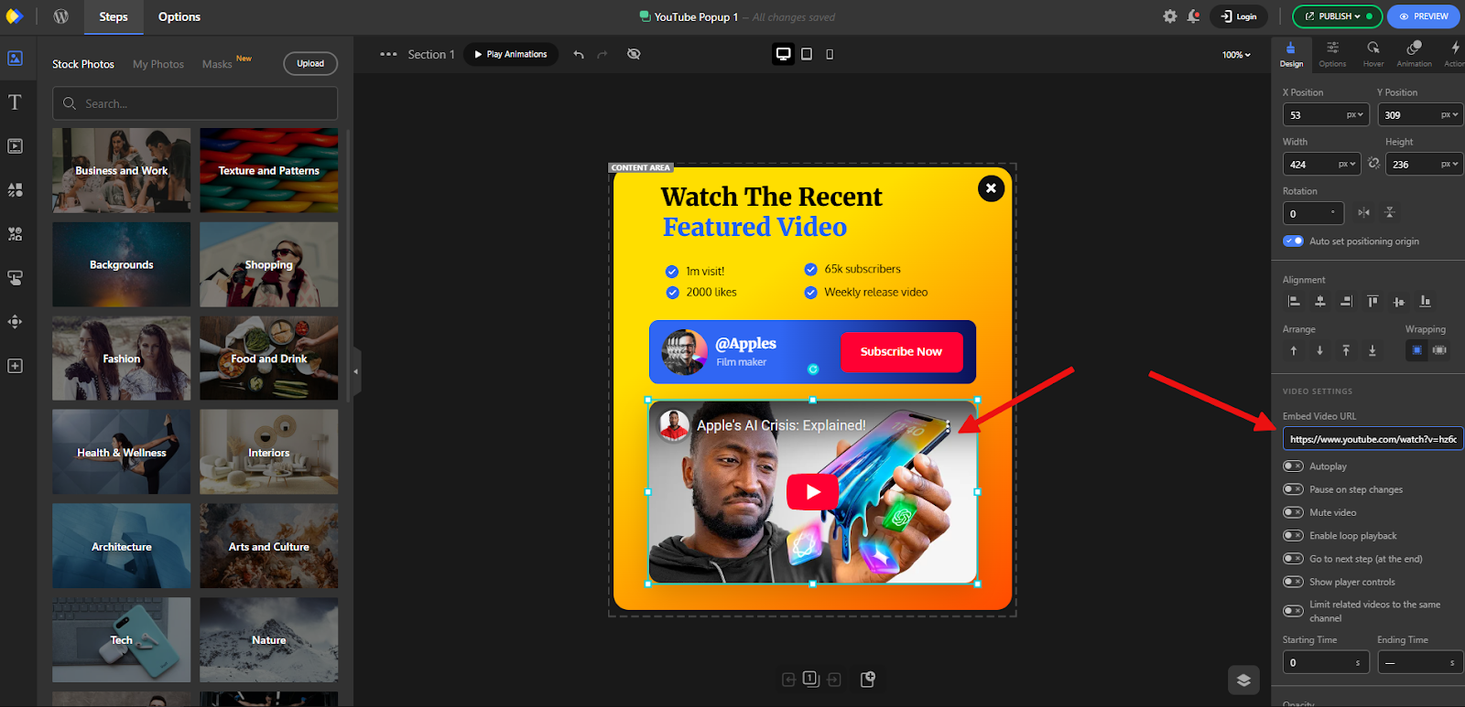Send element to back
Viewport: 1465px width, 707px height.
click(x=1373, y=350)
